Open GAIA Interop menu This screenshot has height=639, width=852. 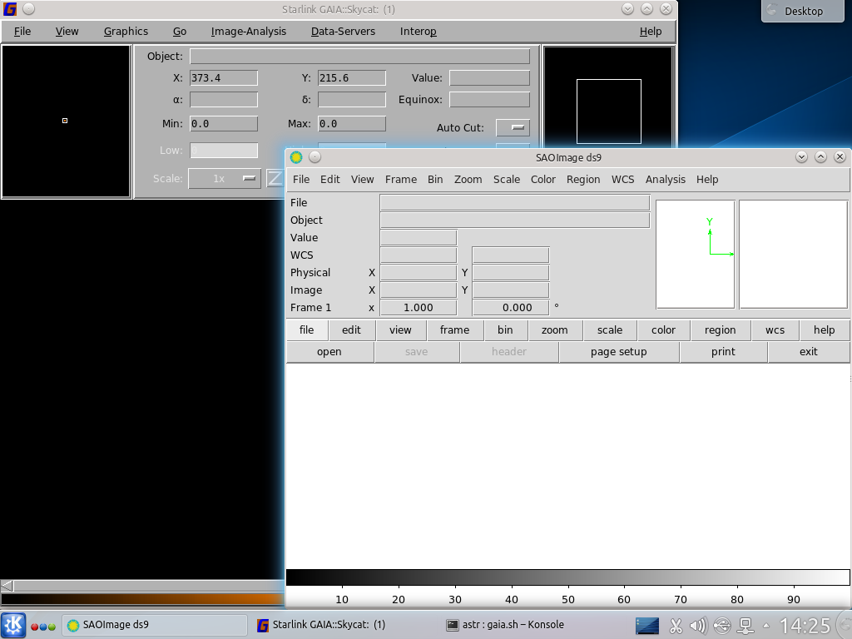pos(418,32)
